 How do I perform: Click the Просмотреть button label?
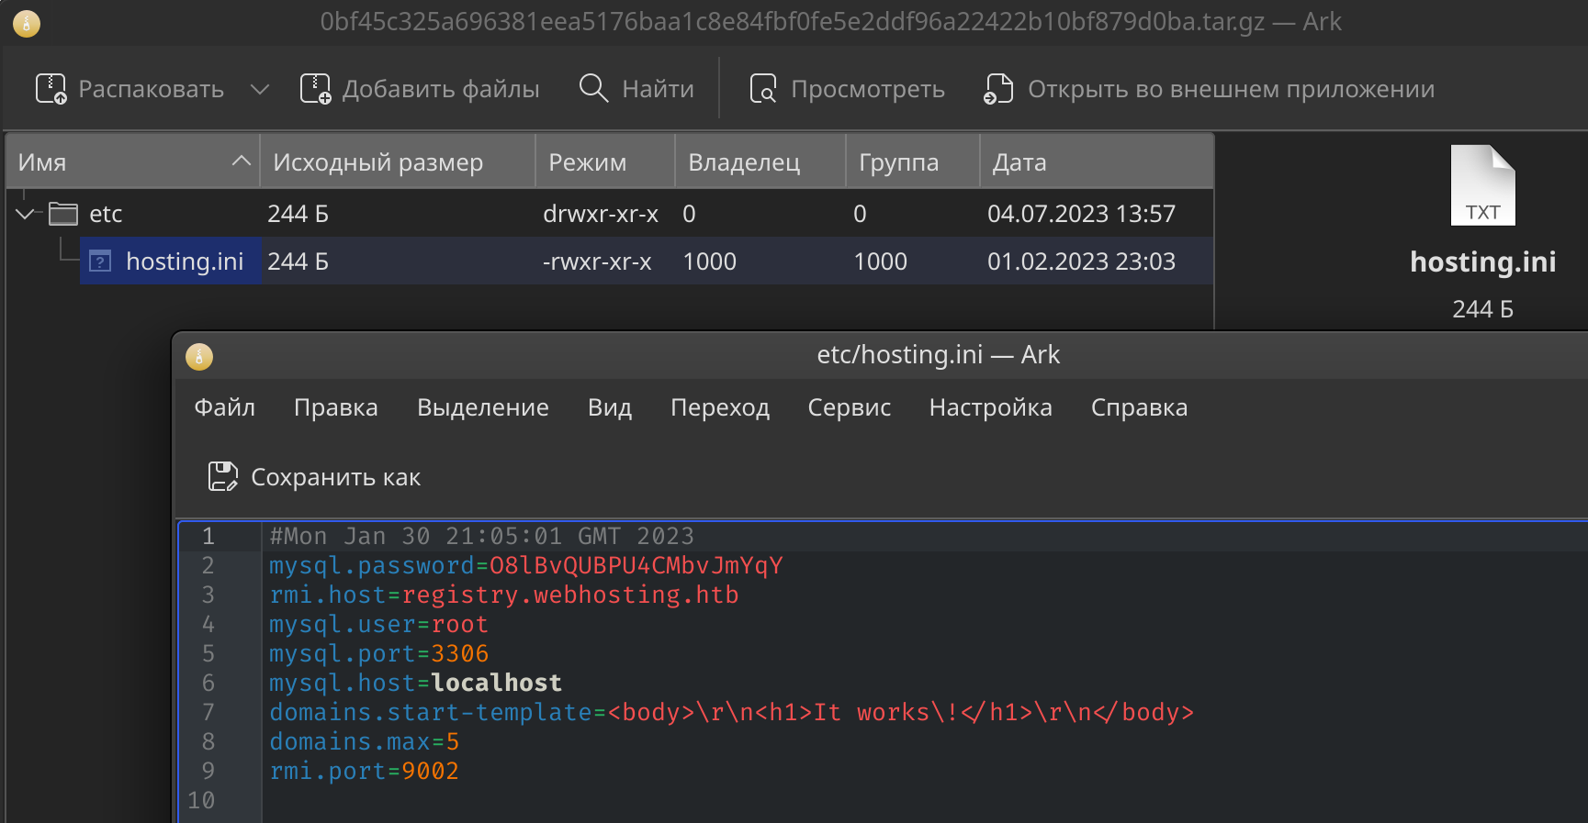point(868,89)
